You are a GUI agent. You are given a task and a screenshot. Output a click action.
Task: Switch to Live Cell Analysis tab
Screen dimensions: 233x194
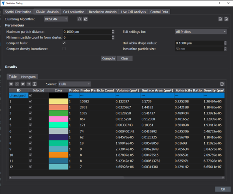133,12
